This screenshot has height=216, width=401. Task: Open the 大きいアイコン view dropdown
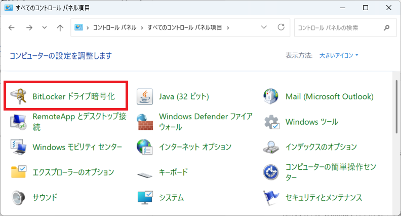[339, 55]
